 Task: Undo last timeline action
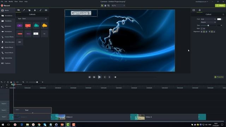pos(1,82)
